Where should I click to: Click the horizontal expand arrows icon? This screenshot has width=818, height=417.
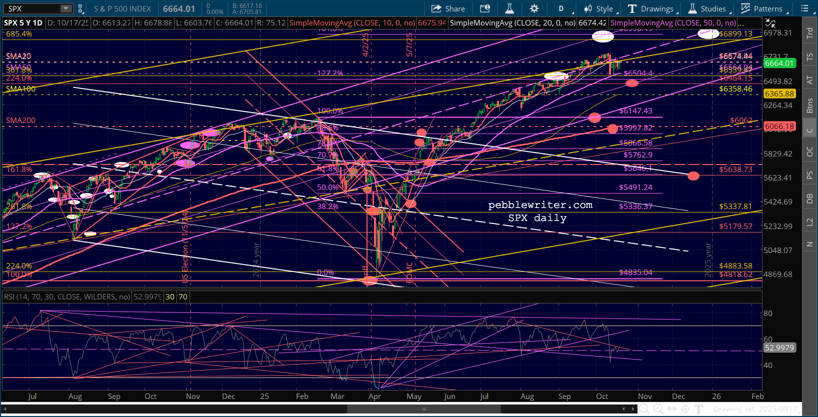pos(672,408)
